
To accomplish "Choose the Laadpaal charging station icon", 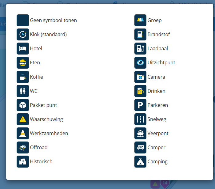I will point(140,48).
